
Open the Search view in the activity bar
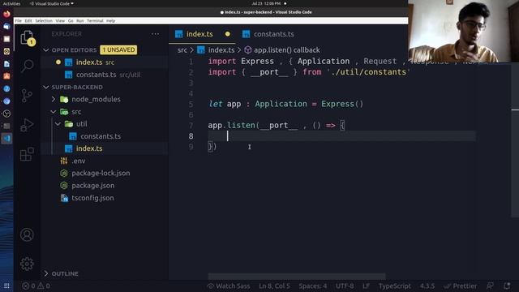pyautogui.click(x=27, y=66)
